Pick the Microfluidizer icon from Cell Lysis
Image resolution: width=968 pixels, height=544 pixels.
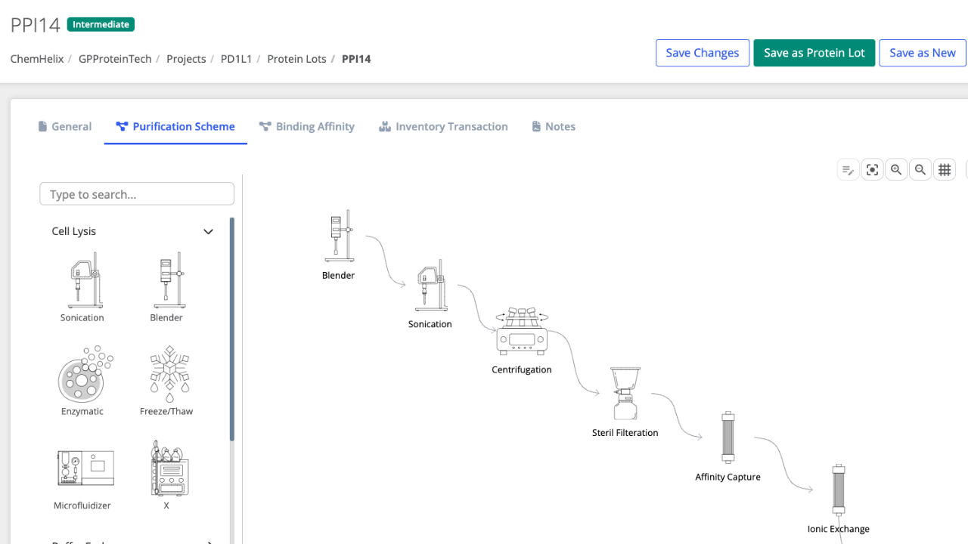pos(82,474)
